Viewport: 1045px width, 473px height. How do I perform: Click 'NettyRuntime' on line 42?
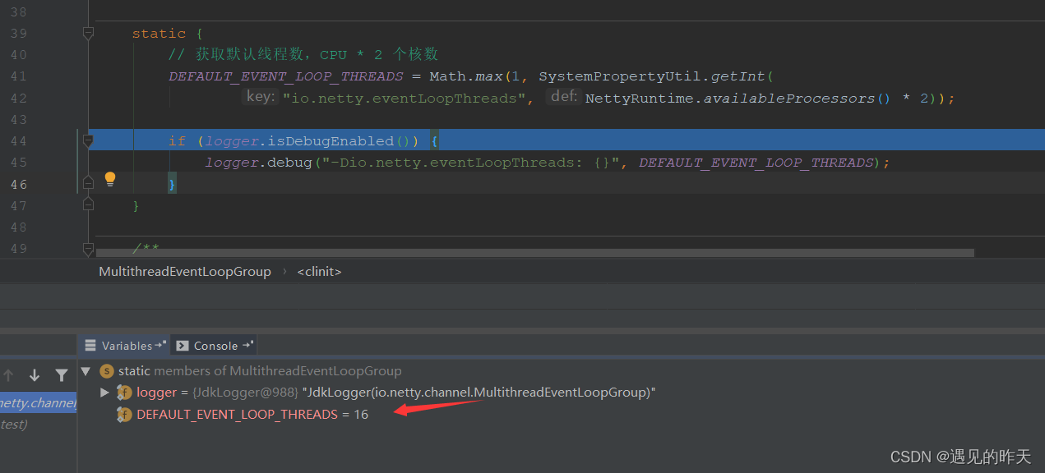pyautogui.click(x=639, y=99)
